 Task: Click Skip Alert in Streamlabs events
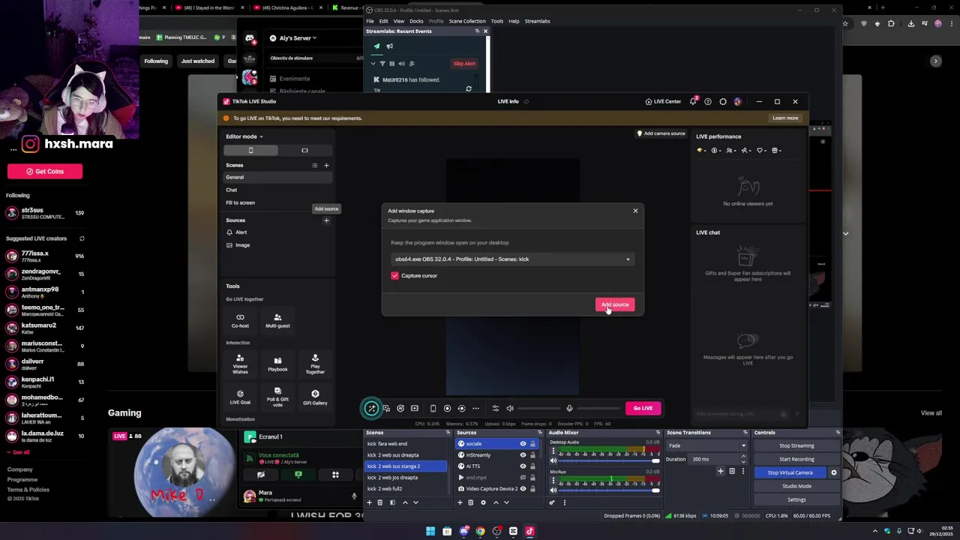click(464, 63)
